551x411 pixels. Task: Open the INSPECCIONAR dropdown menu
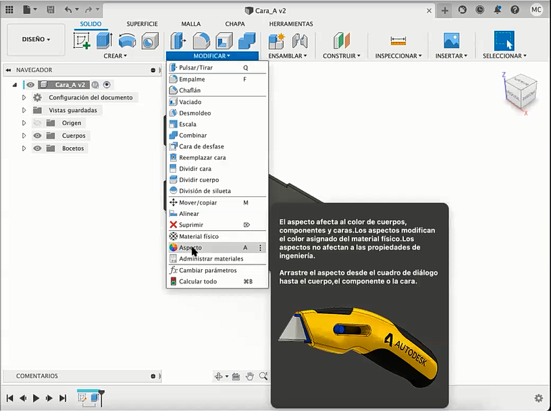click(x=398, y=56)
